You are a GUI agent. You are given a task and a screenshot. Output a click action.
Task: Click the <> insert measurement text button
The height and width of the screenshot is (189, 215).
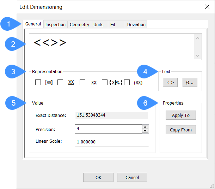(x=170, y=82)
